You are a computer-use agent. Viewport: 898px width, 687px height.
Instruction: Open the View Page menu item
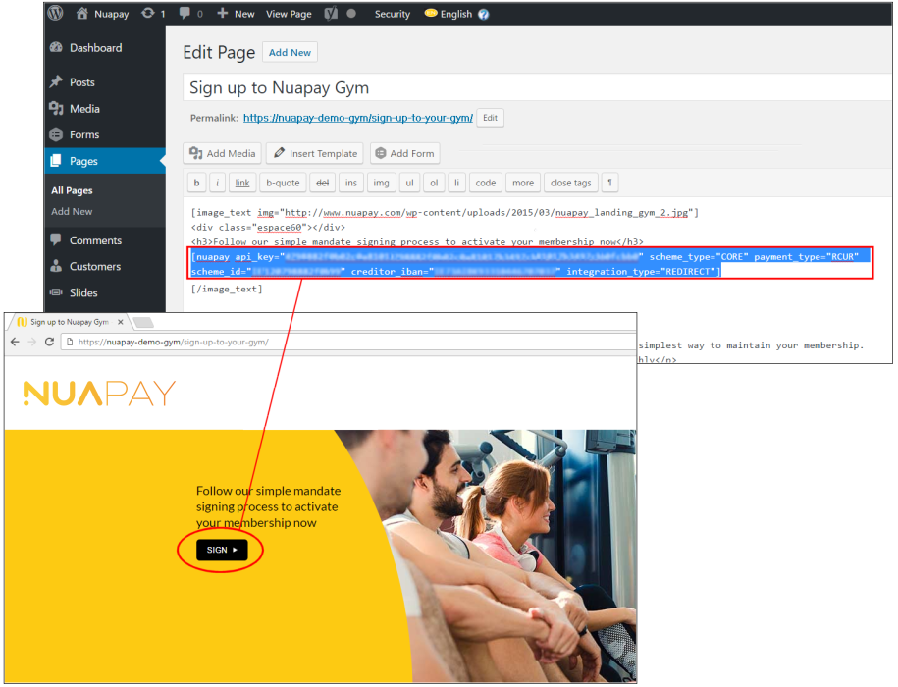289,14
